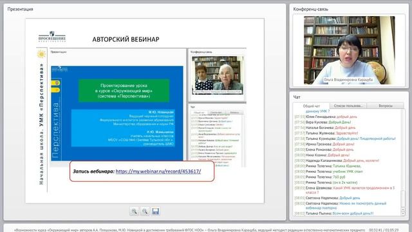
Task: Click the Конференц-связь panel title
Action: (310, 9)
